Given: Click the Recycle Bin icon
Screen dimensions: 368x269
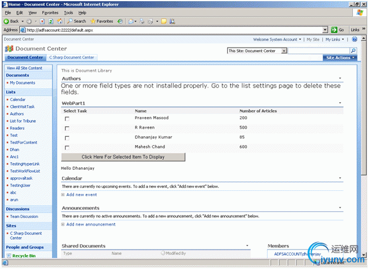Looking at the screenshot, I should click(9, 255).
